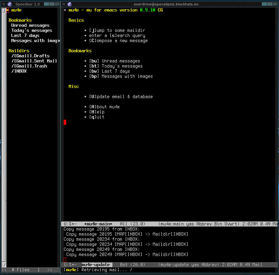
Task: Click the version number 0.9.10
Action: [x=147, y=10]
